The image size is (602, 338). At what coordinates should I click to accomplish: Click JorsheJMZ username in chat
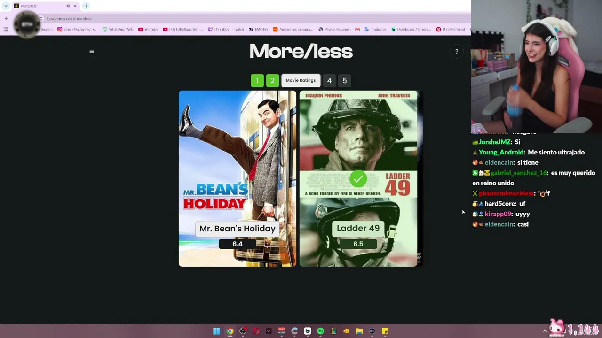click(495, 142)
